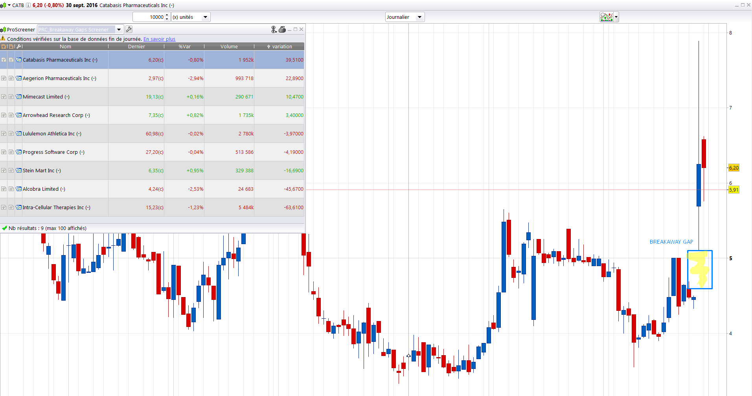
Task: Click up-arrow icon in Progress Software row
Action: (4, 152)
